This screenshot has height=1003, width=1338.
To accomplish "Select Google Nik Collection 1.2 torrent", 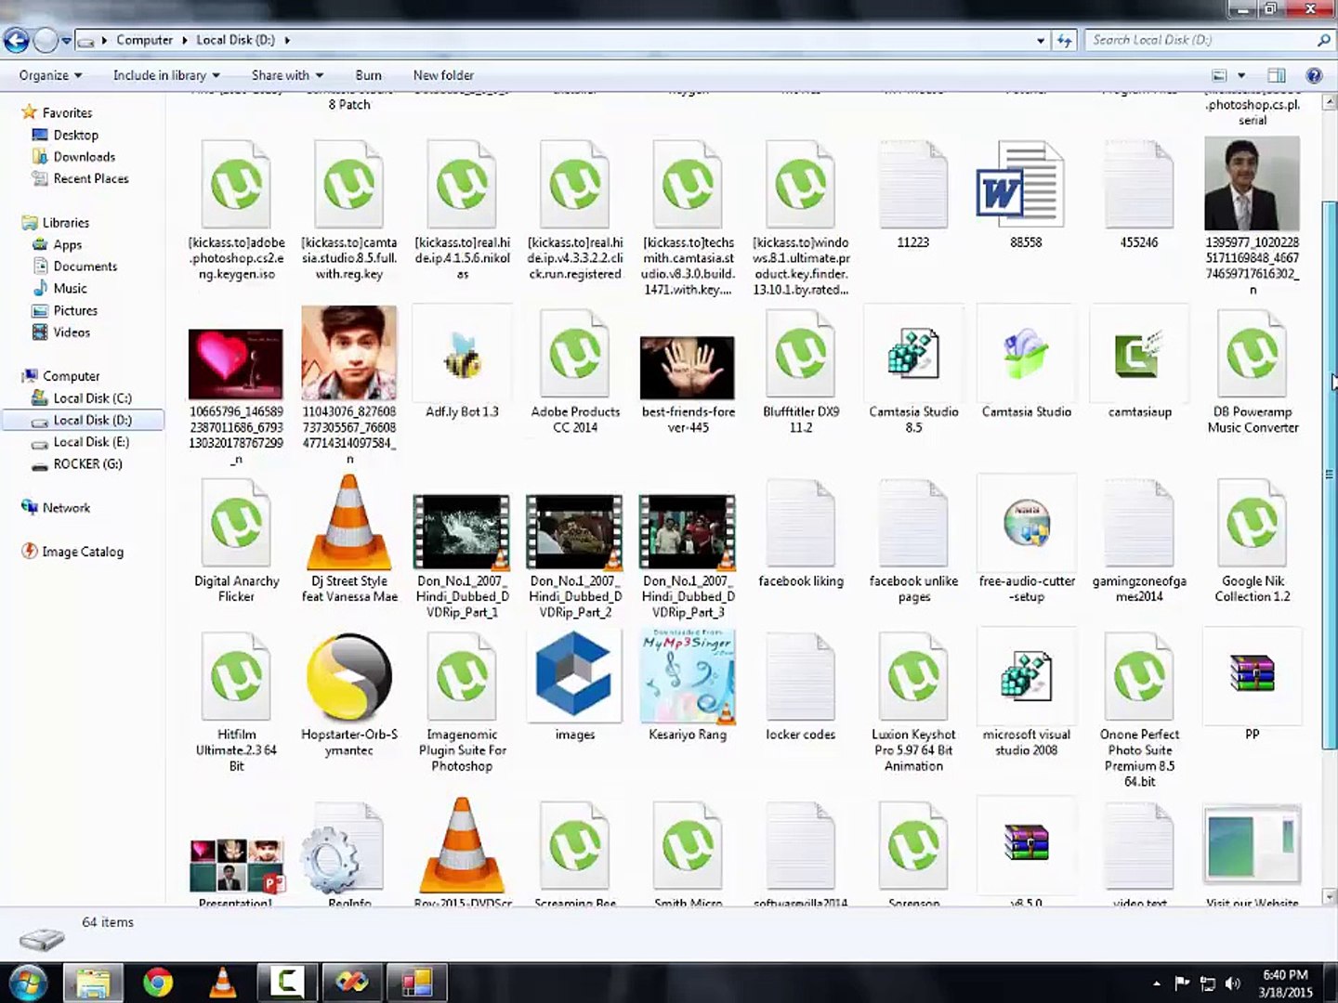I will pyautogui.click(x=1253, y=523).
